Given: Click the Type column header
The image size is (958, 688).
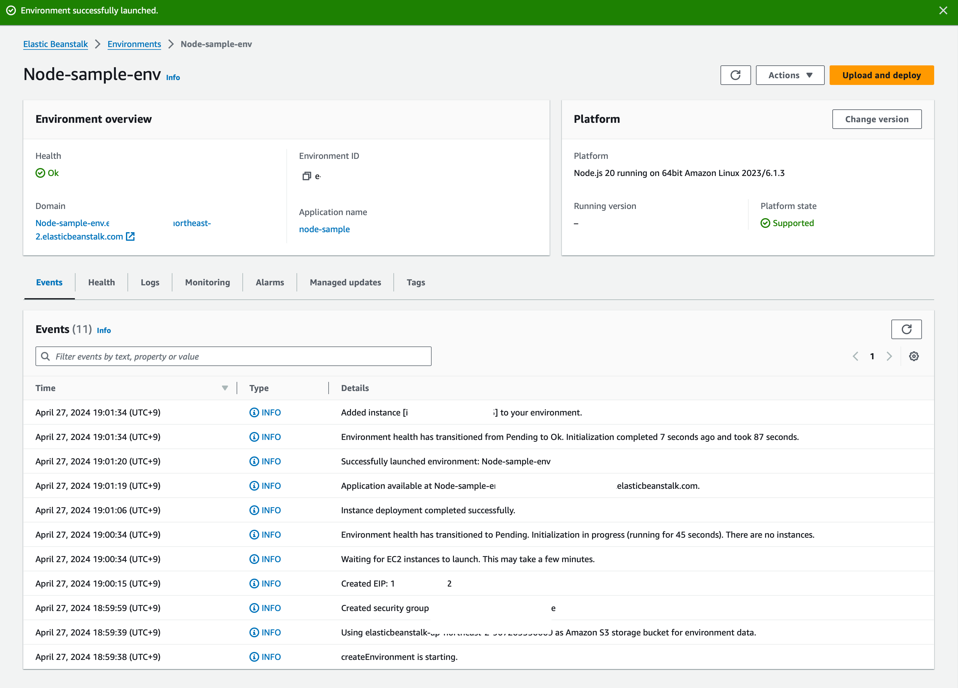Looking at the screenshot, I should [259, 388].
